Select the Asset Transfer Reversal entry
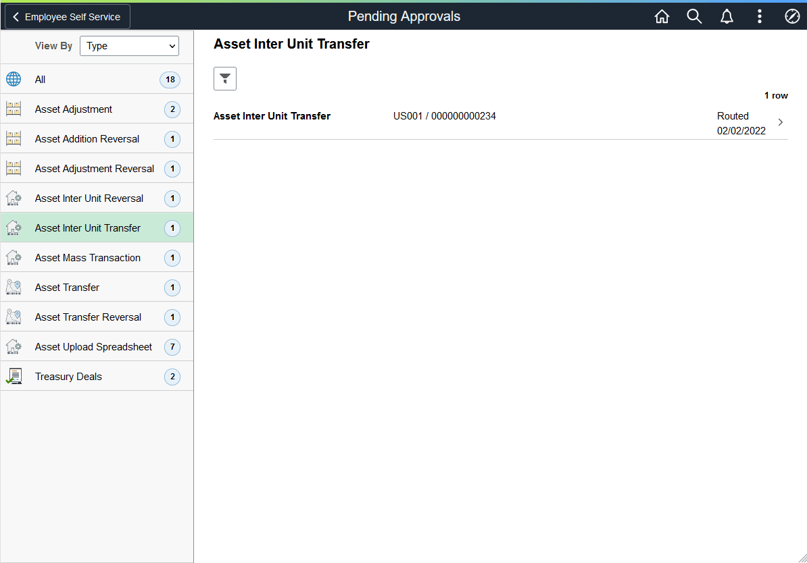The width and height of the screenshot is (807, 563). click(88, 317)
